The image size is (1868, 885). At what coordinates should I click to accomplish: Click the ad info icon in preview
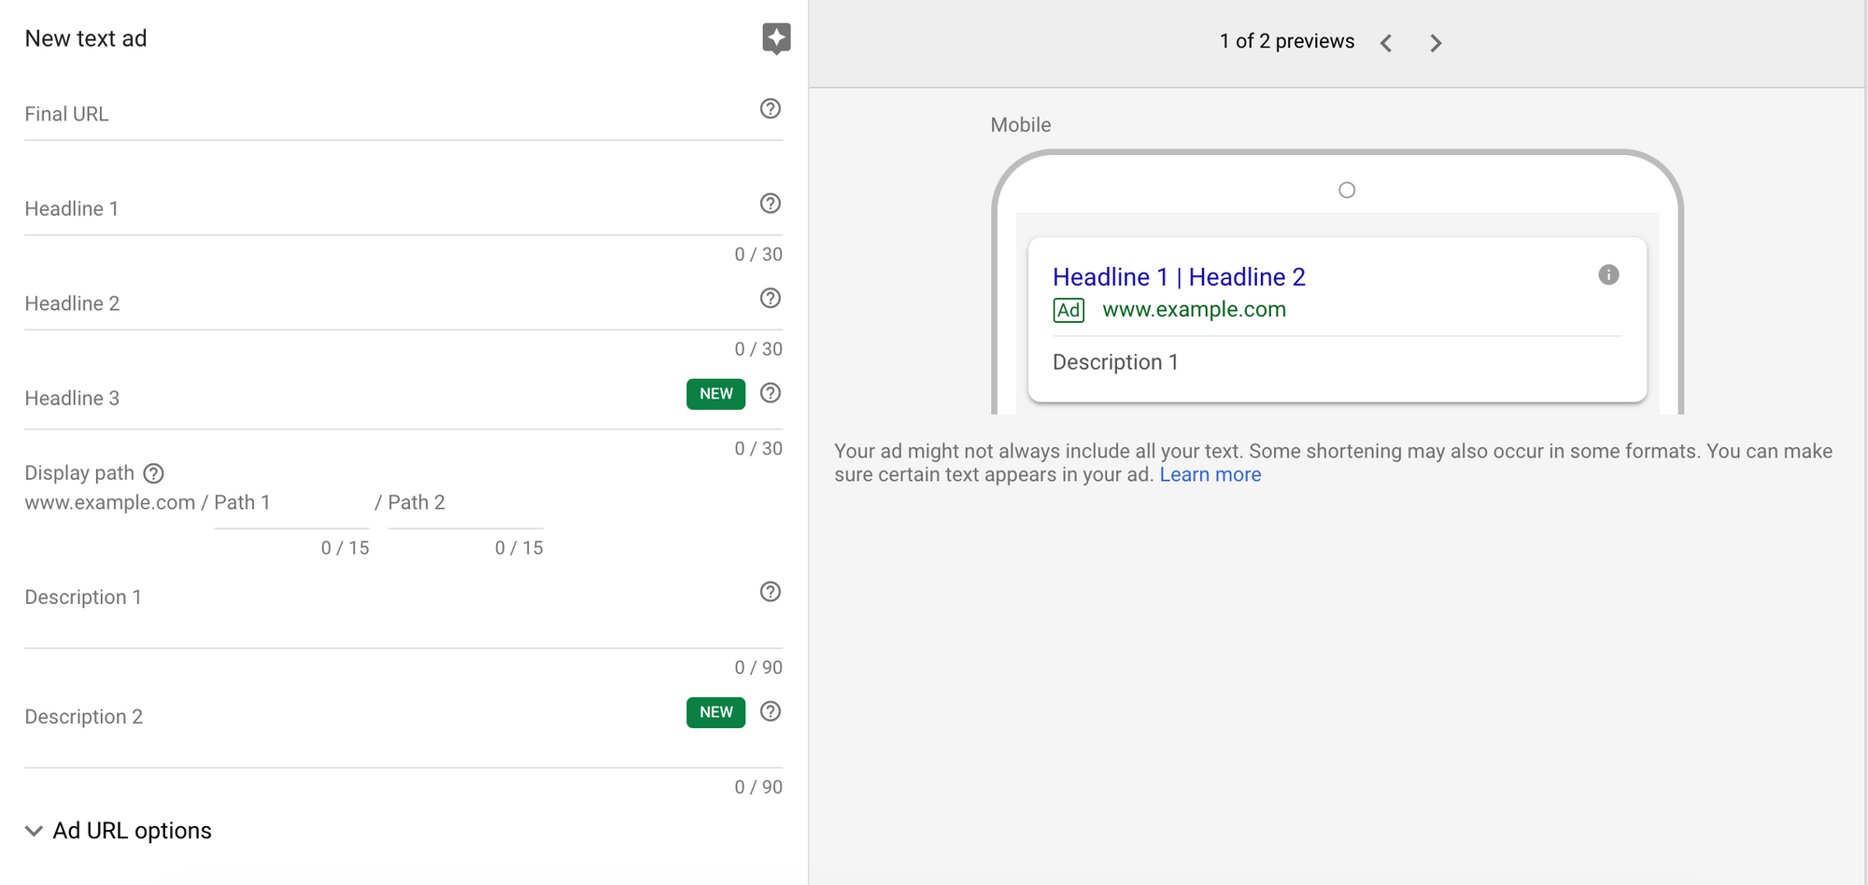click(1608, 274)
